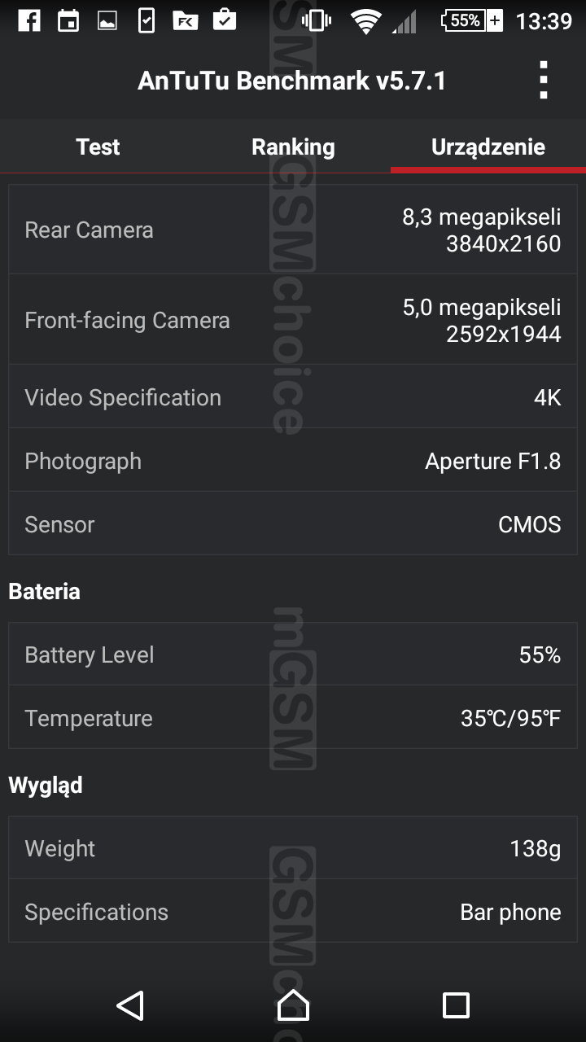Open recent apps with square button
The height and width of the screenshot is (1042, 586).
click(456, 1005)
